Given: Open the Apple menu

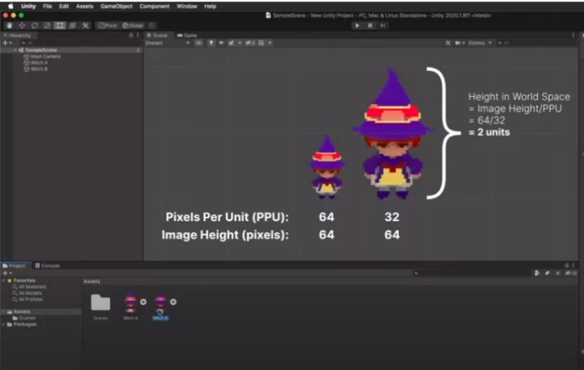Looking at the screenshot, I should pyautogui.click(x=11, y=7).
